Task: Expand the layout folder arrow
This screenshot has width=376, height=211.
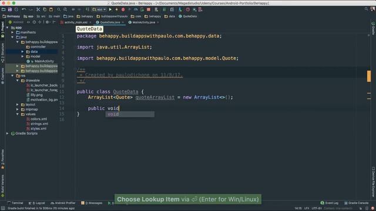Action: coord(18,104)
